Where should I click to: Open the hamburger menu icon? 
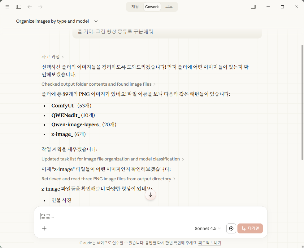(x=7, y=7)
